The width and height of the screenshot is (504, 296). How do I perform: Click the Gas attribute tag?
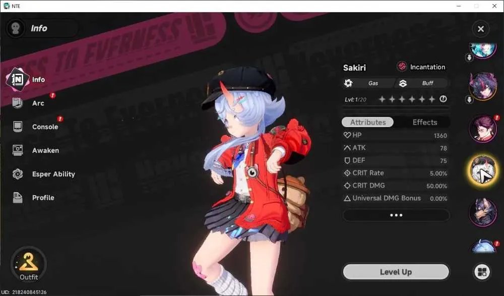tap(368, 83)
